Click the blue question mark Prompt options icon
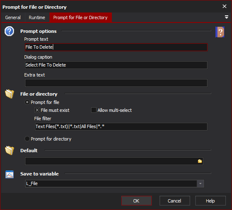The width and height of the screenshot is (232, 210). tap(9, 31)
